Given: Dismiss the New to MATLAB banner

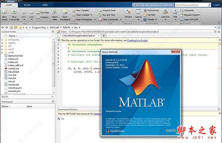Looking at the screenshot, I should [x=219, y=113].
